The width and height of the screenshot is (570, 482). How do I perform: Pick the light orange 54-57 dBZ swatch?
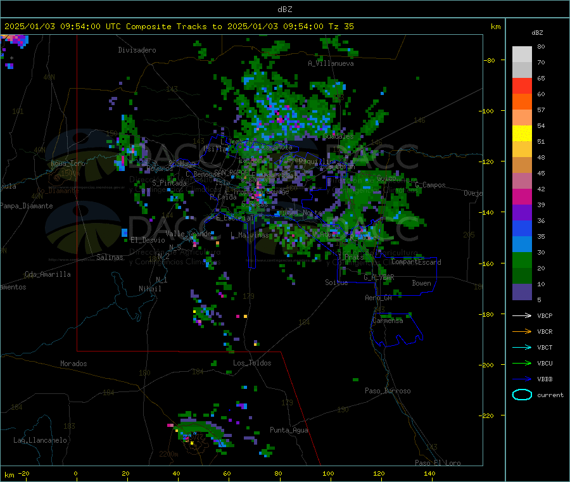click(522, 117)
